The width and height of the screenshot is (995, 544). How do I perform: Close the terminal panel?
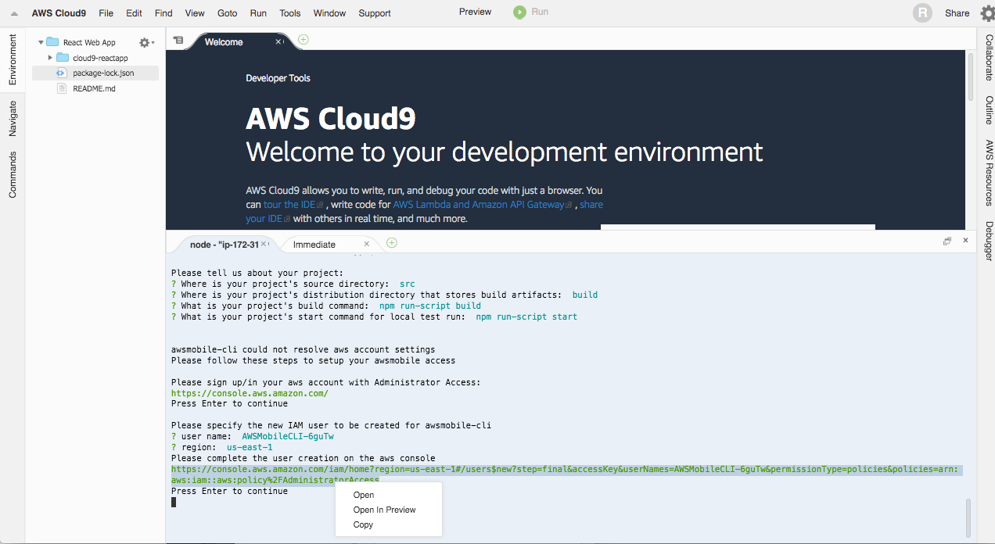(965, 241)
